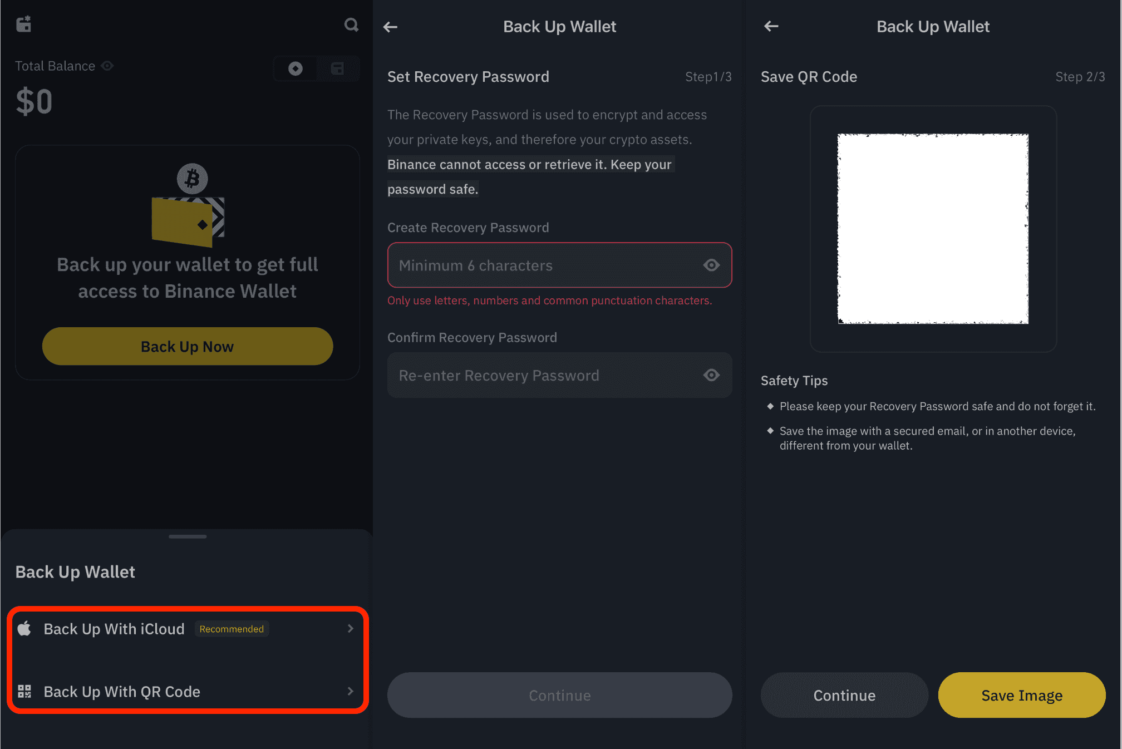
Task: Tap the back arrow on Set Recovery Password screen
Action: (x=390, y=26)
